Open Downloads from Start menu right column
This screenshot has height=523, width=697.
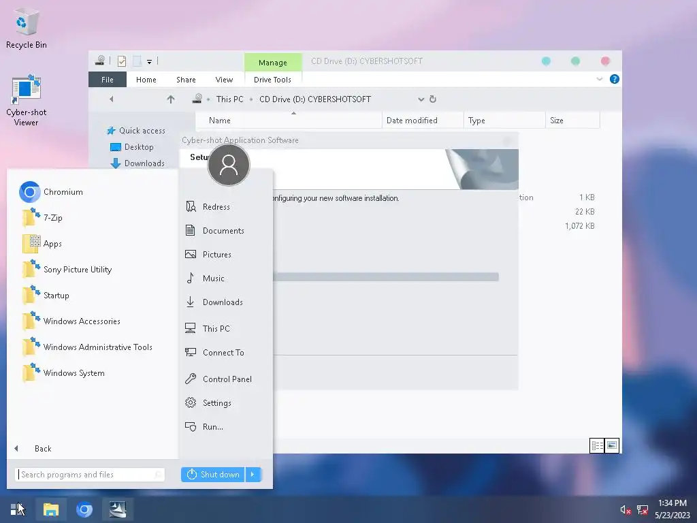pyautogui.click(x=214, y=302)
